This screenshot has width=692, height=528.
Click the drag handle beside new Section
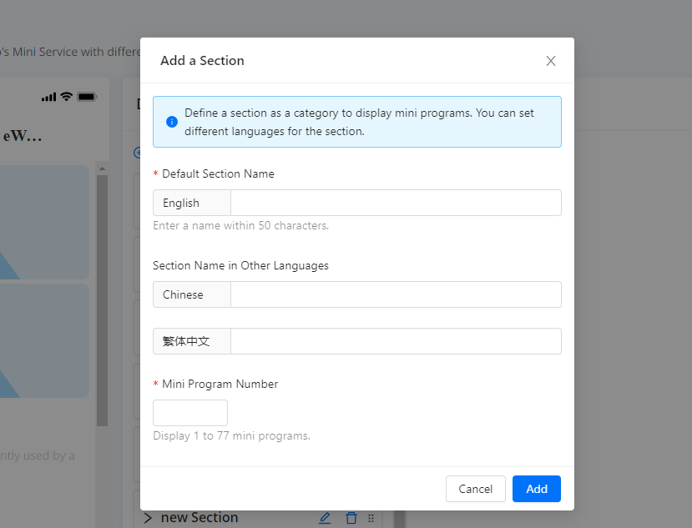(x=371, y=518)
